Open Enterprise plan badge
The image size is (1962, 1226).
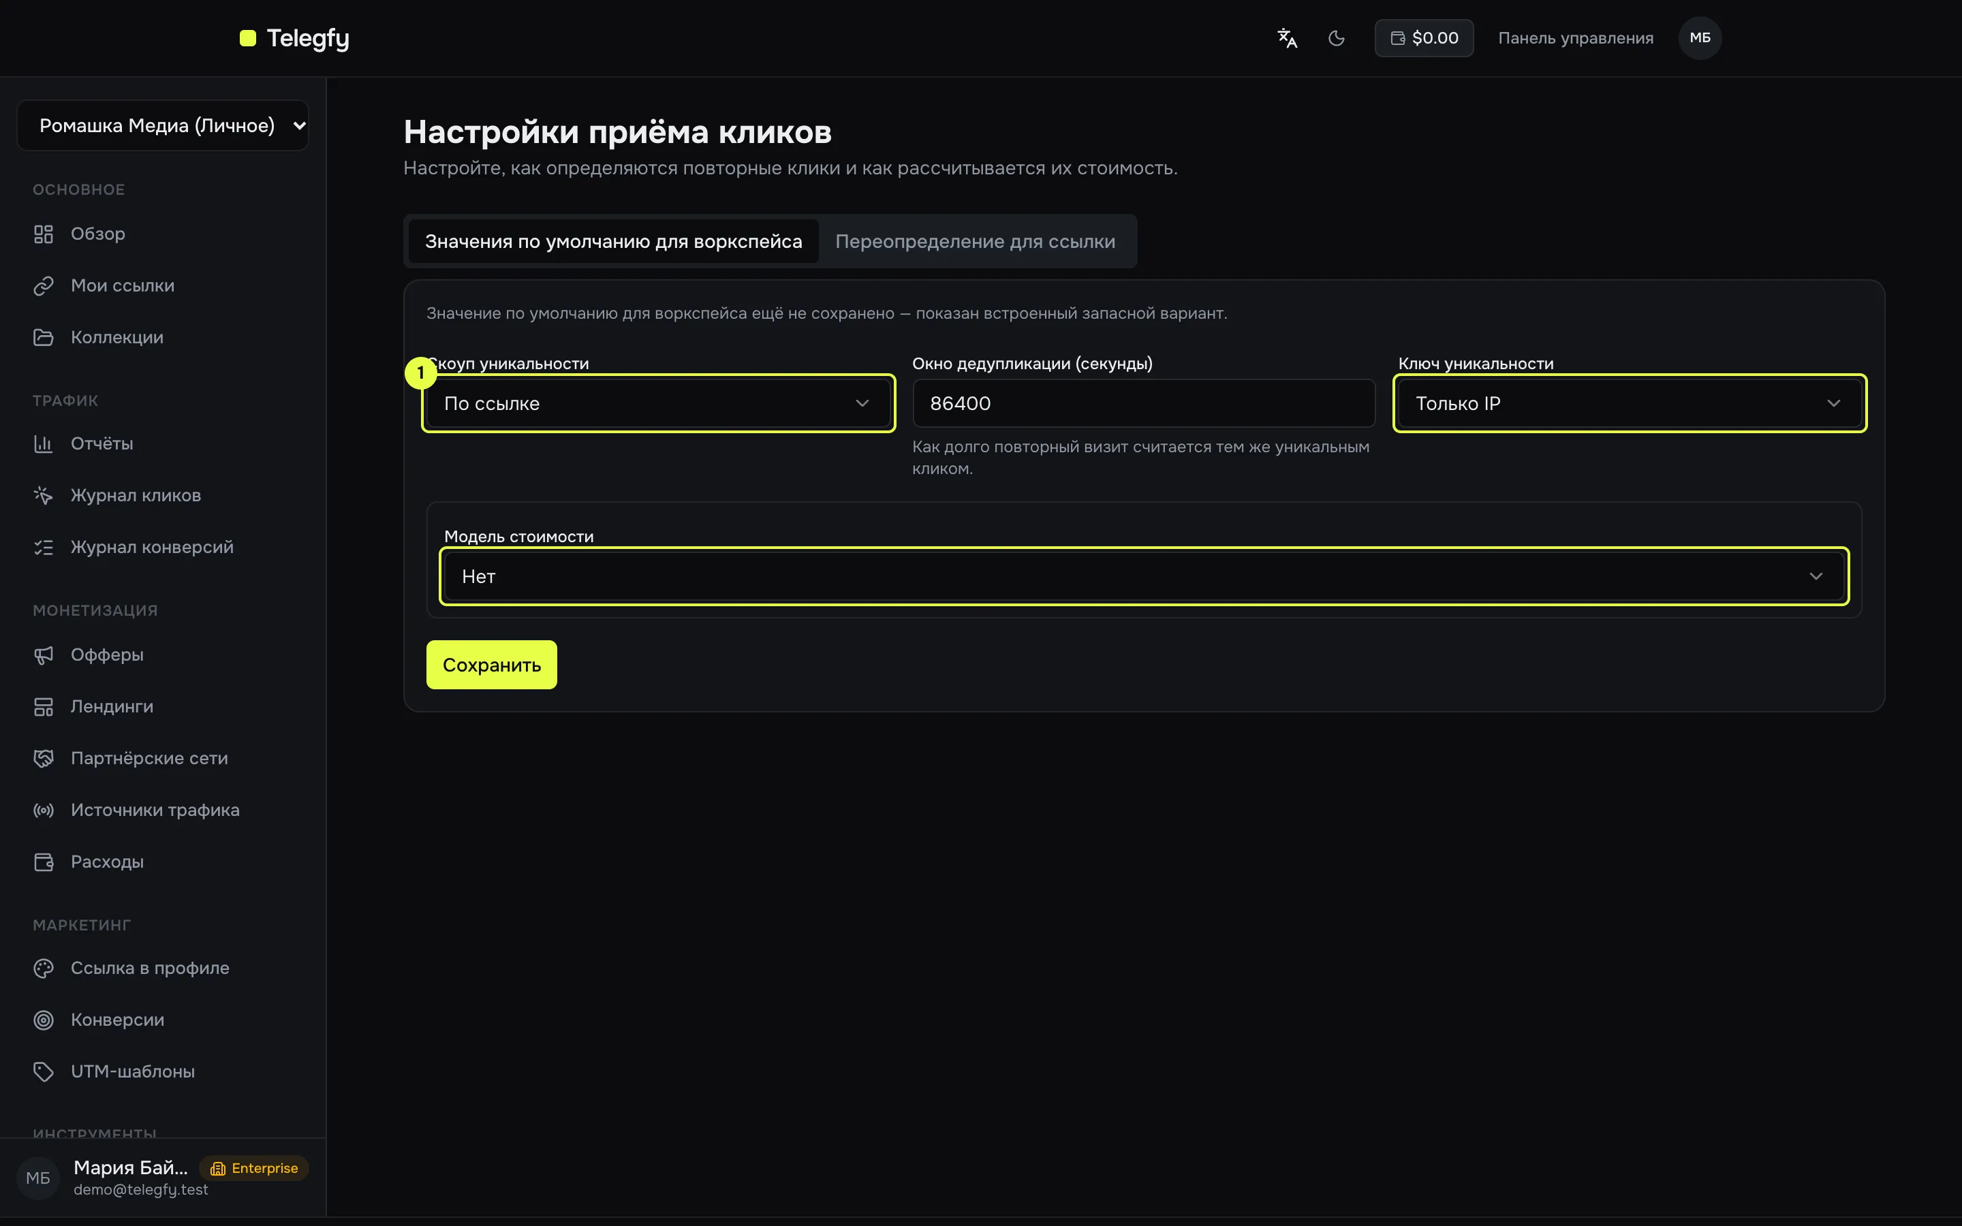253,1168
